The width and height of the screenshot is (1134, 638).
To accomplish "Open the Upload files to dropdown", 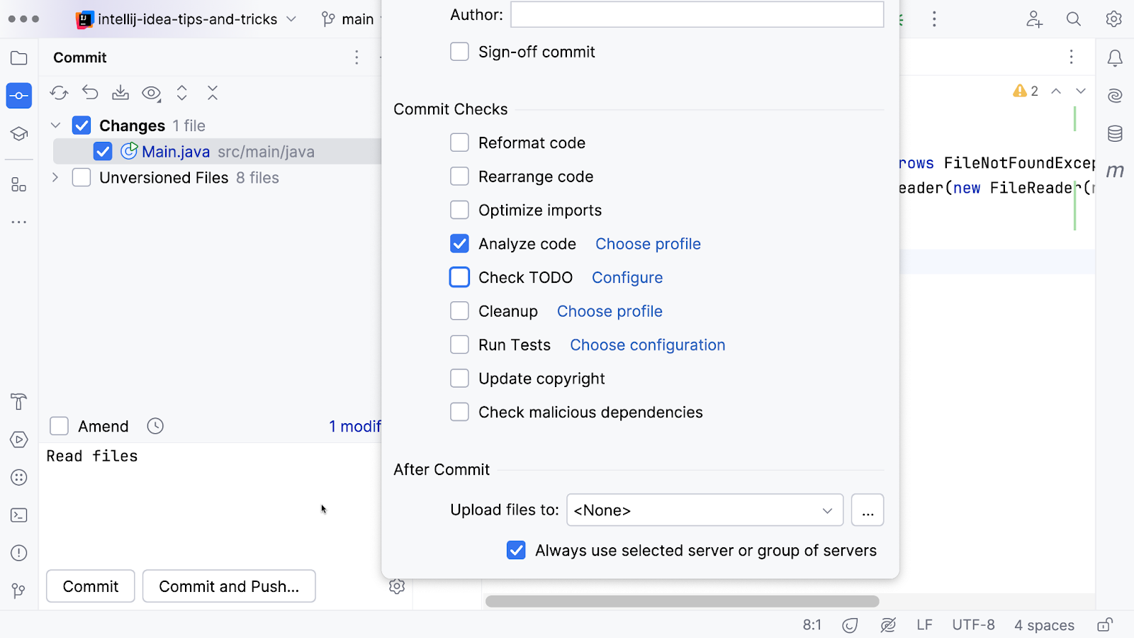I will tap(704, 510).
